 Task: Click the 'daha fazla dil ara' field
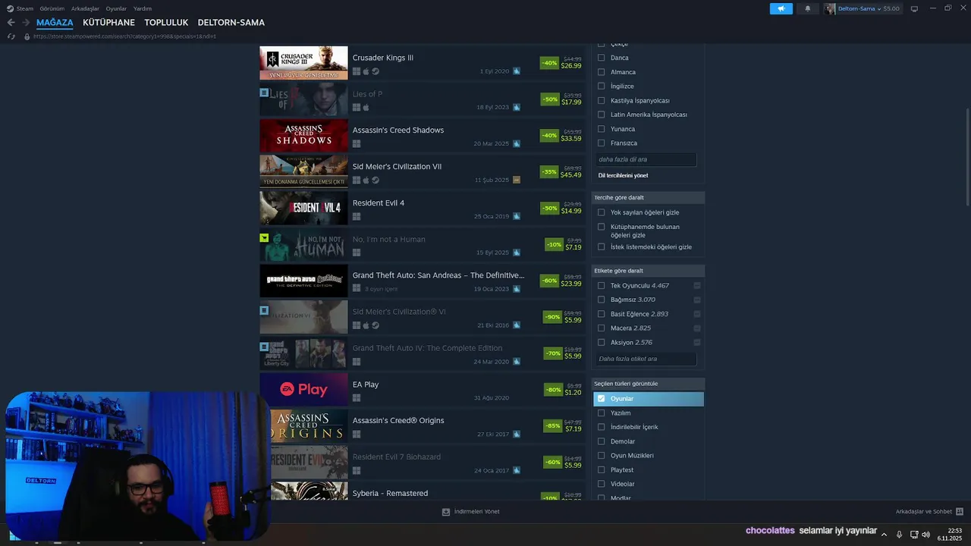click(x=646, y=159)
